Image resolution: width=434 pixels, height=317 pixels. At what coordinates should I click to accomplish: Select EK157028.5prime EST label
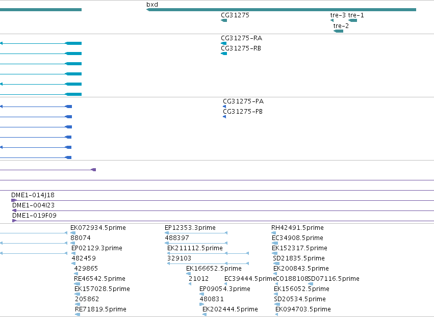tap(102, 289)
